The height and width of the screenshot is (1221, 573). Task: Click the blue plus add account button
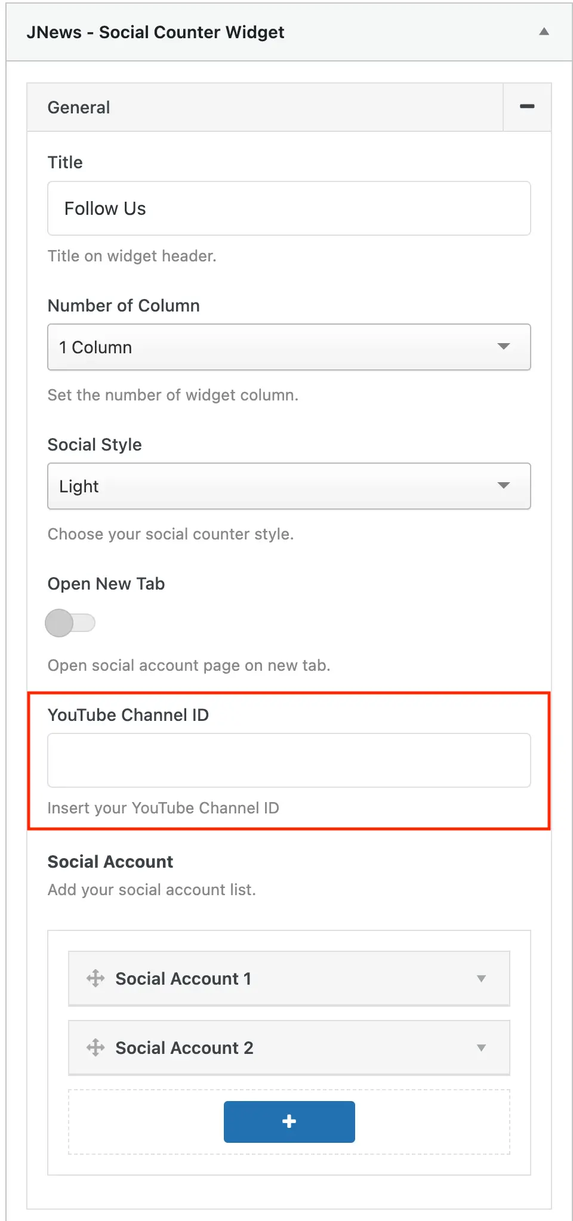(289, 1121)
